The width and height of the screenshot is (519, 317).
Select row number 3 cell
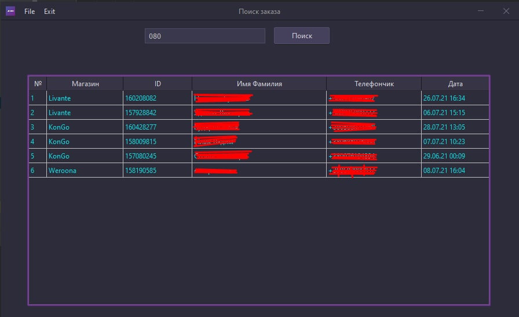coord(38,127)
